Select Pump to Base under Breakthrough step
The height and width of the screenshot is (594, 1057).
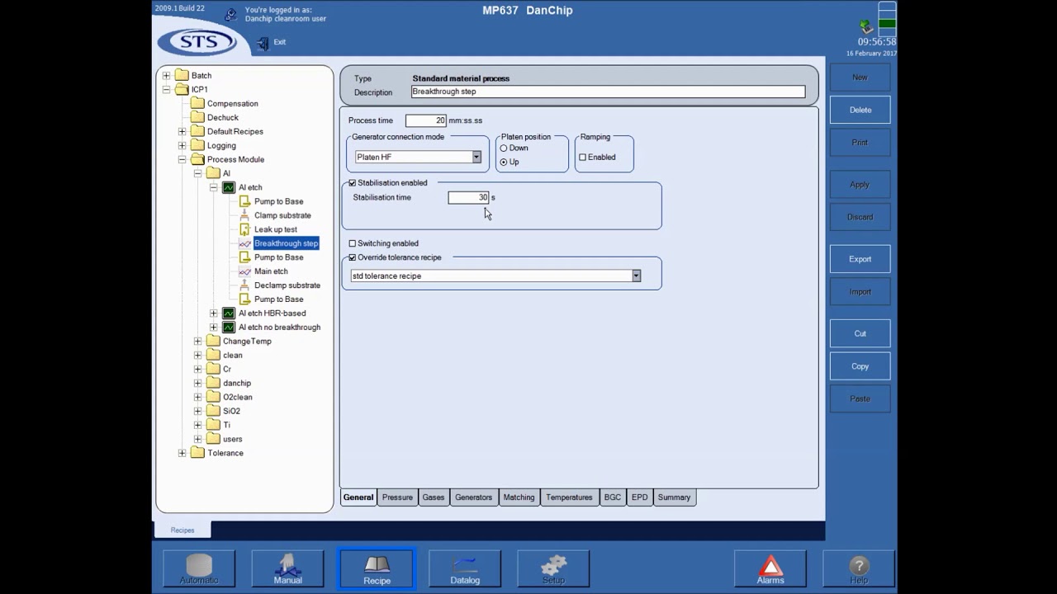[x=278, y=257]
